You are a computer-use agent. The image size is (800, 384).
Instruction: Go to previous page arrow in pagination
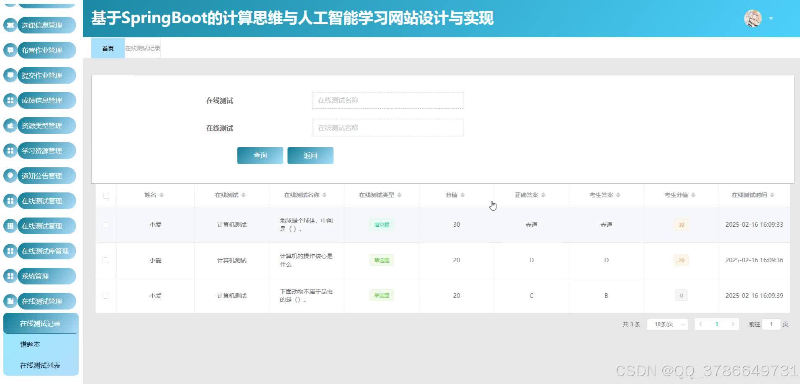(700, 324)
